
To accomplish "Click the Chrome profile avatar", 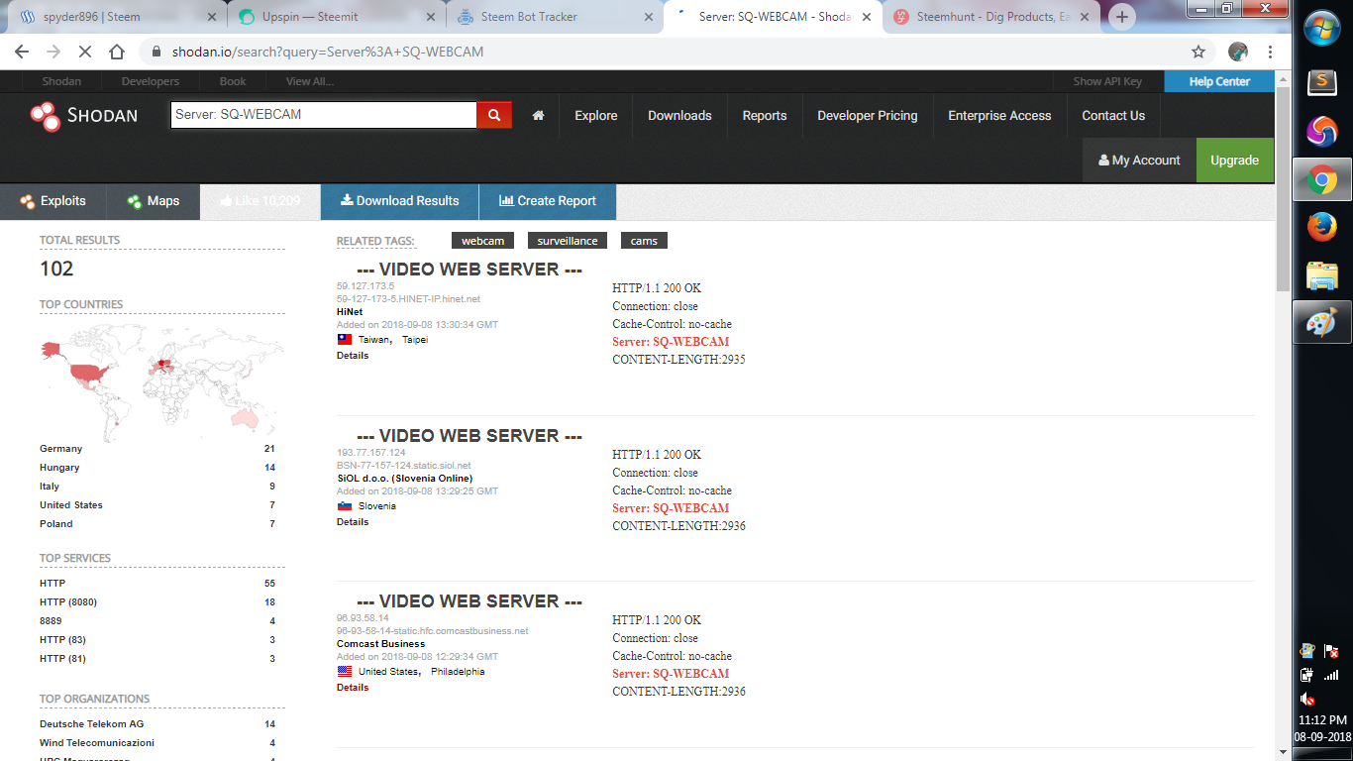I will 1238,52.
